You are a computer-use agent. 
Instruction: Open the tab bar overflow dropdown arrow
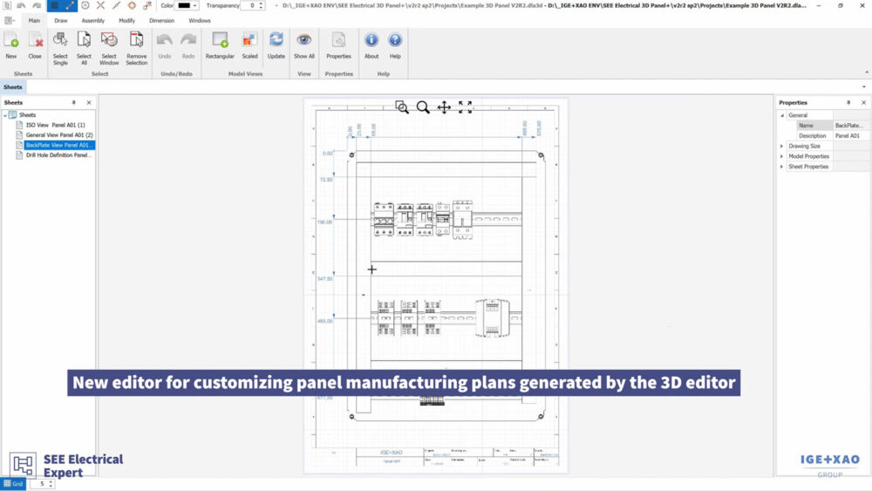pyautogui.click(x=863, y=86)
